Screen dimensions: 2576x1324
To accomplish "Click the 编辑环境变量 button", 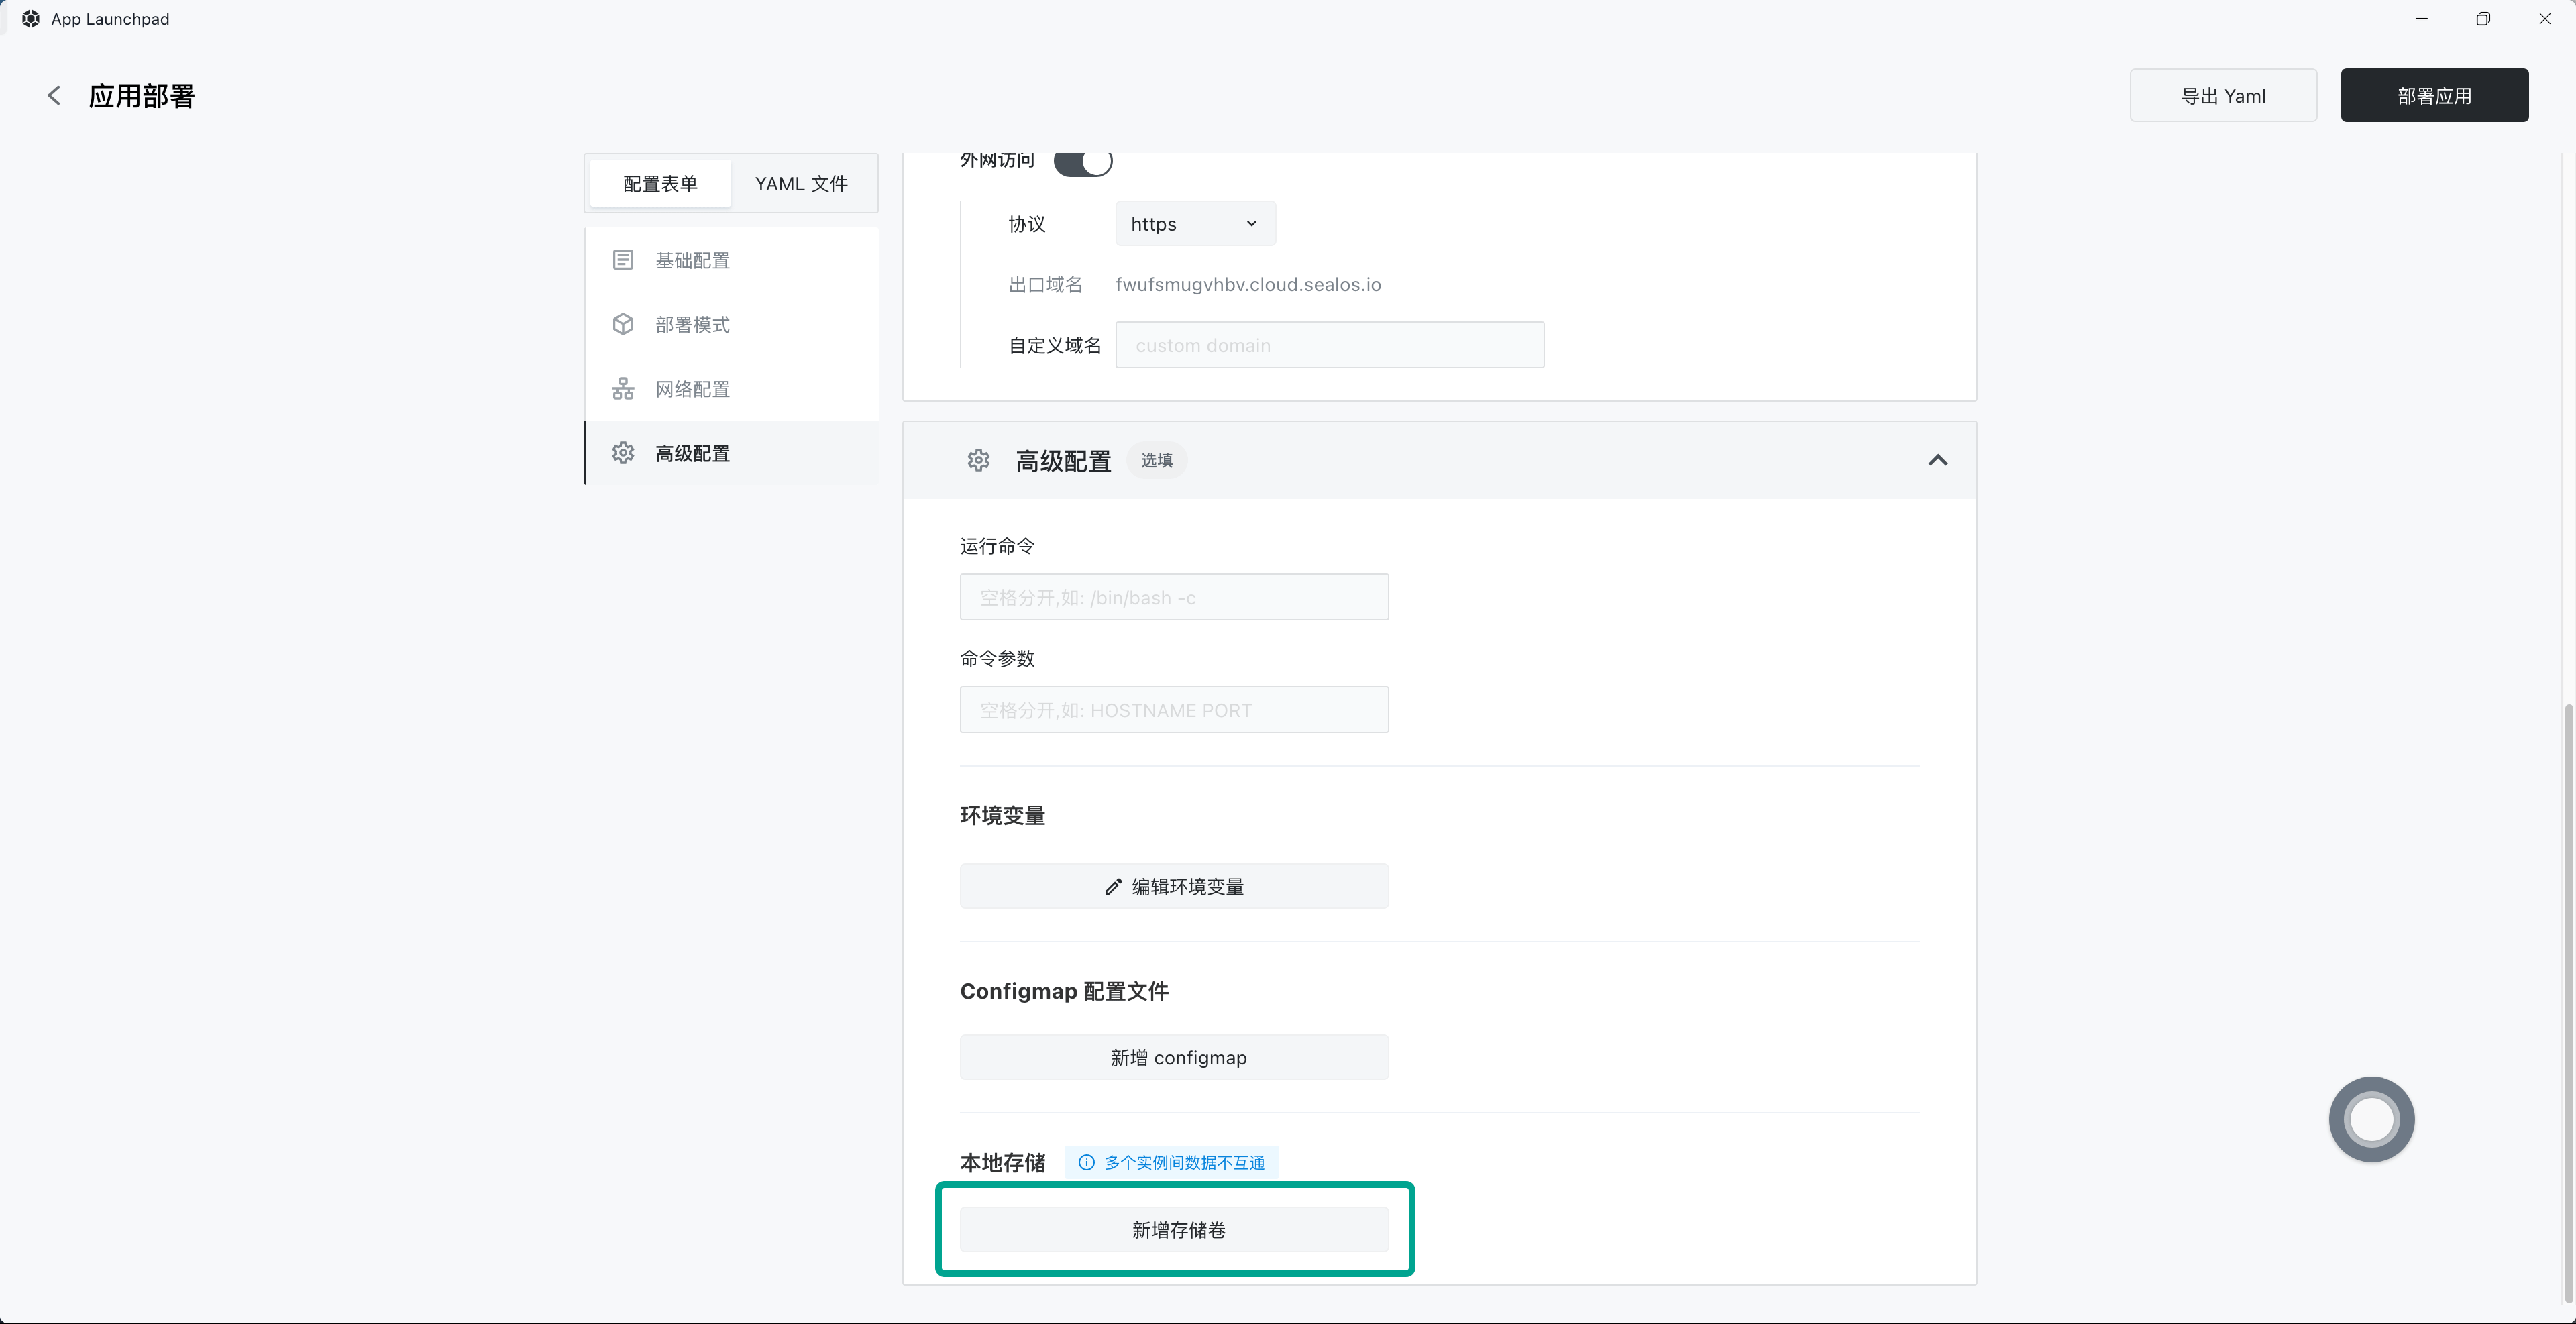I will tap(1174, 887).
